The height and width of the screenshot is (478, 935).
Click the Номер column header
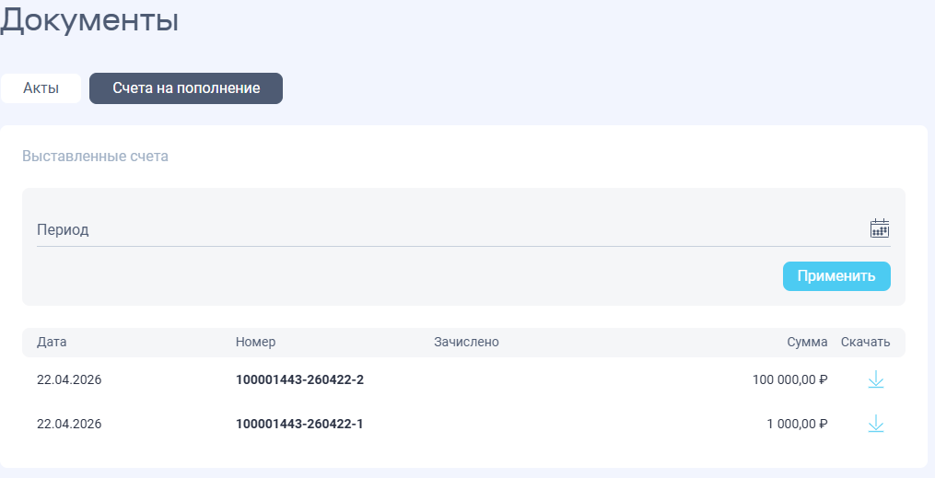pyautogui.click(x=255, y=342)
